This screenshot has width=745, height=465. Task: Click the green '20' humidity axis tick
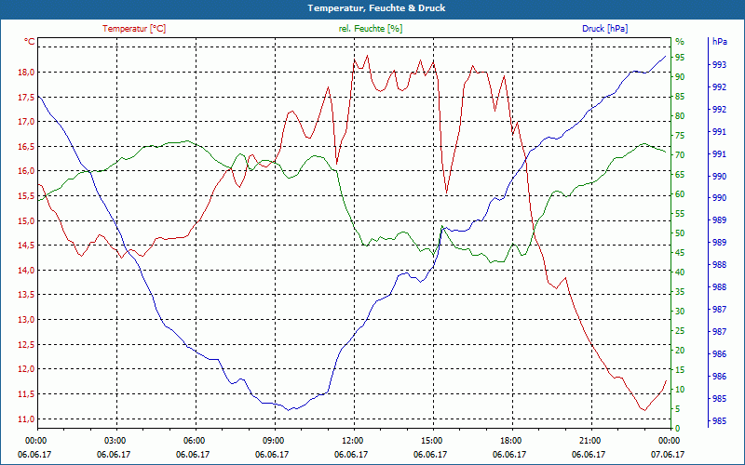click(x=680, y=351)
